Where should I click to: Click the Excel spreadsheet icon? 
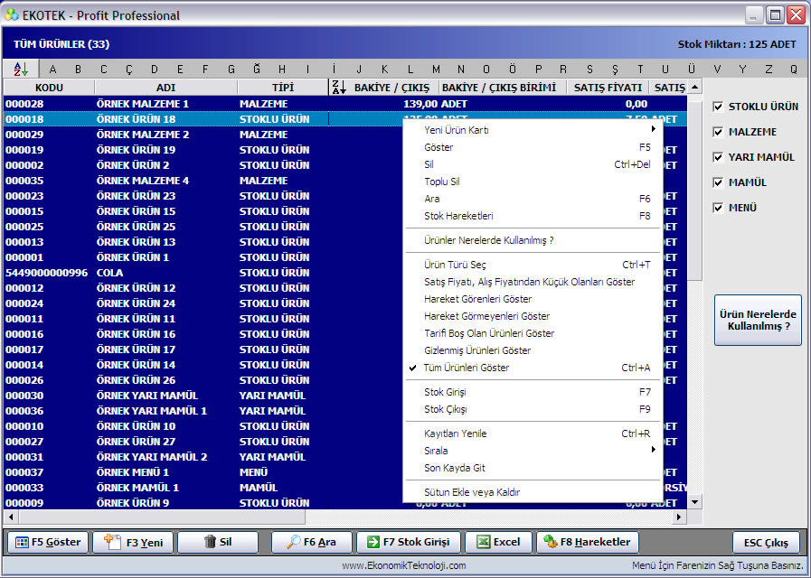[483, 542]
